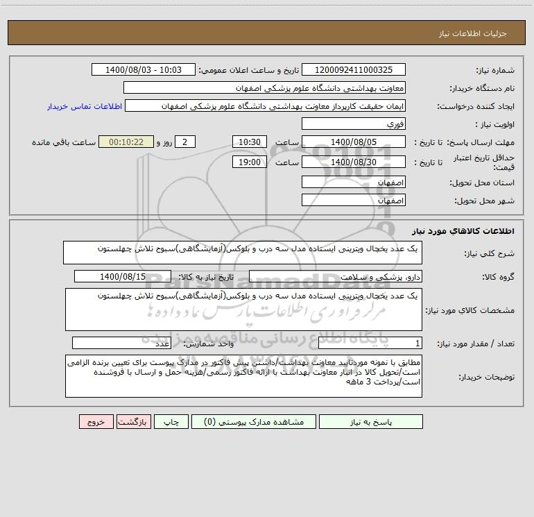The width and height of the screenshot is (534, 517).
Task: Click the remaining days field showing 2
Action: (x=185, y=142)
